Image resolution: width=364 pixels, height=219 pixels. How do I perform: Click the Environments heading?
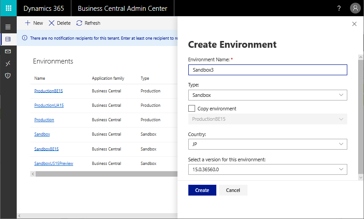point(53,61)
